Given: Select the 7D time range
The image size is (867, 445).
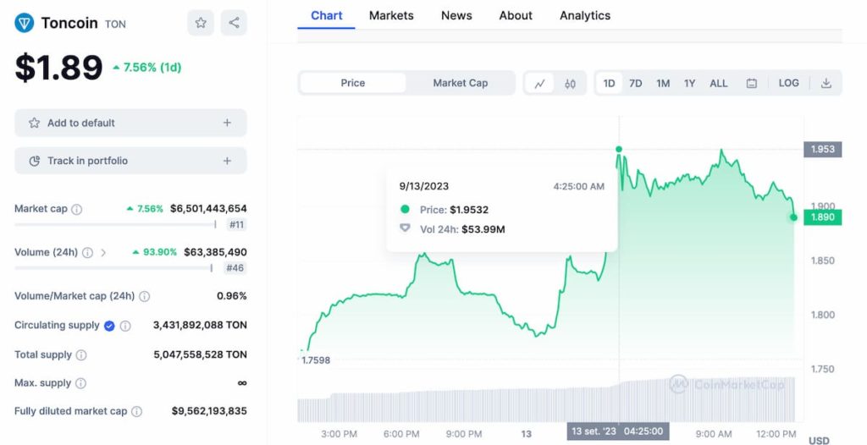Looking at the screenshot, I should coord(635,84).
